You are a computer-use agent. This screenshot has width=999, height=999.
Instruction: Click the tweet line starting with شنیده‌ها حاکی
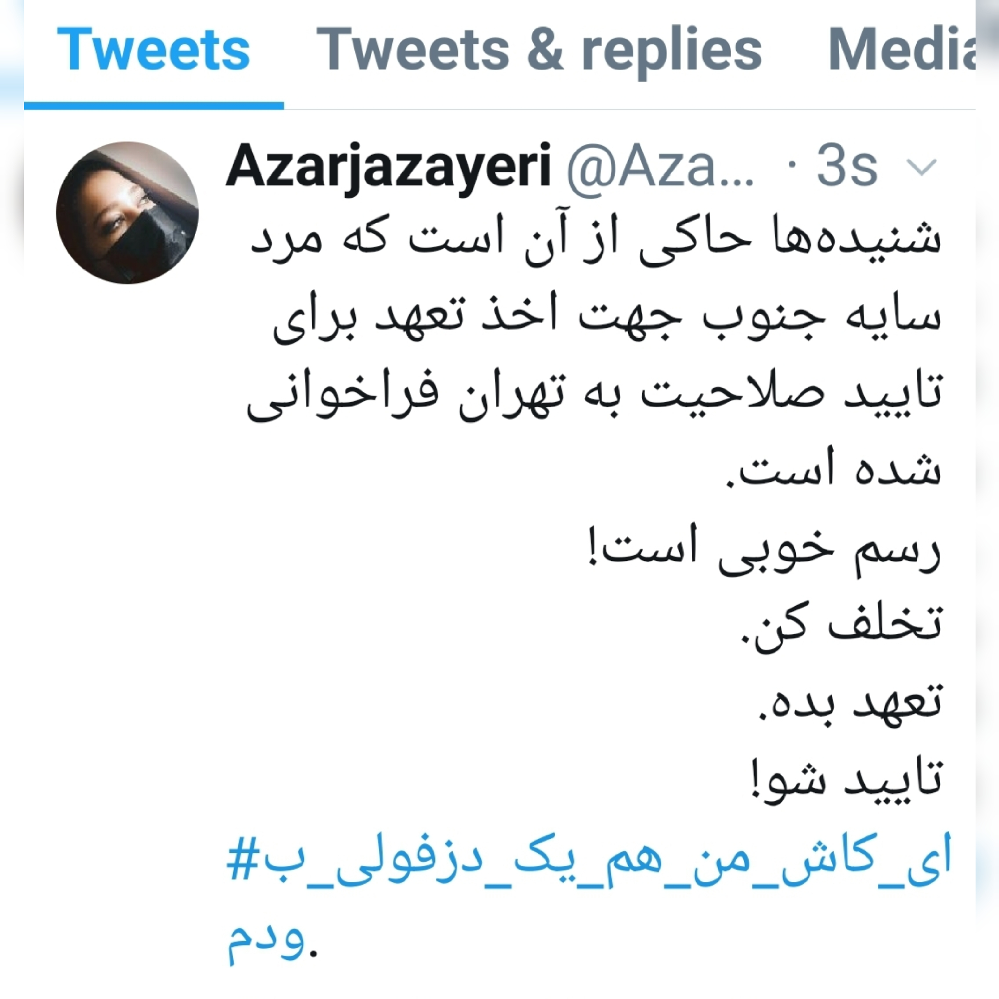[x=596, y=240]
